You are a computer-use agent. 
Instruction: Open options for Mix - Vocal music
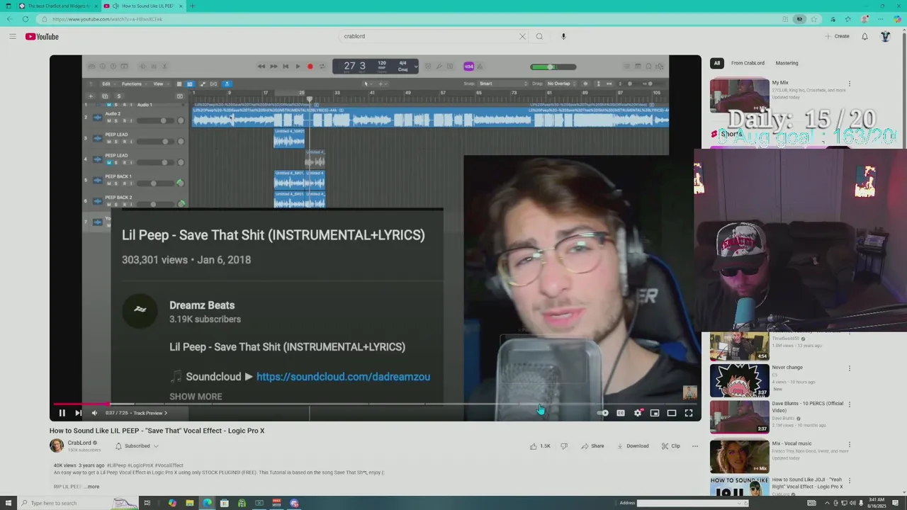point(850,445)
